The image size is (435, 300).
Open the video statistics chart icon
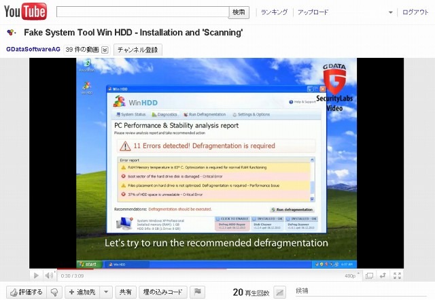pyautogui.click(x=279, y=293)
